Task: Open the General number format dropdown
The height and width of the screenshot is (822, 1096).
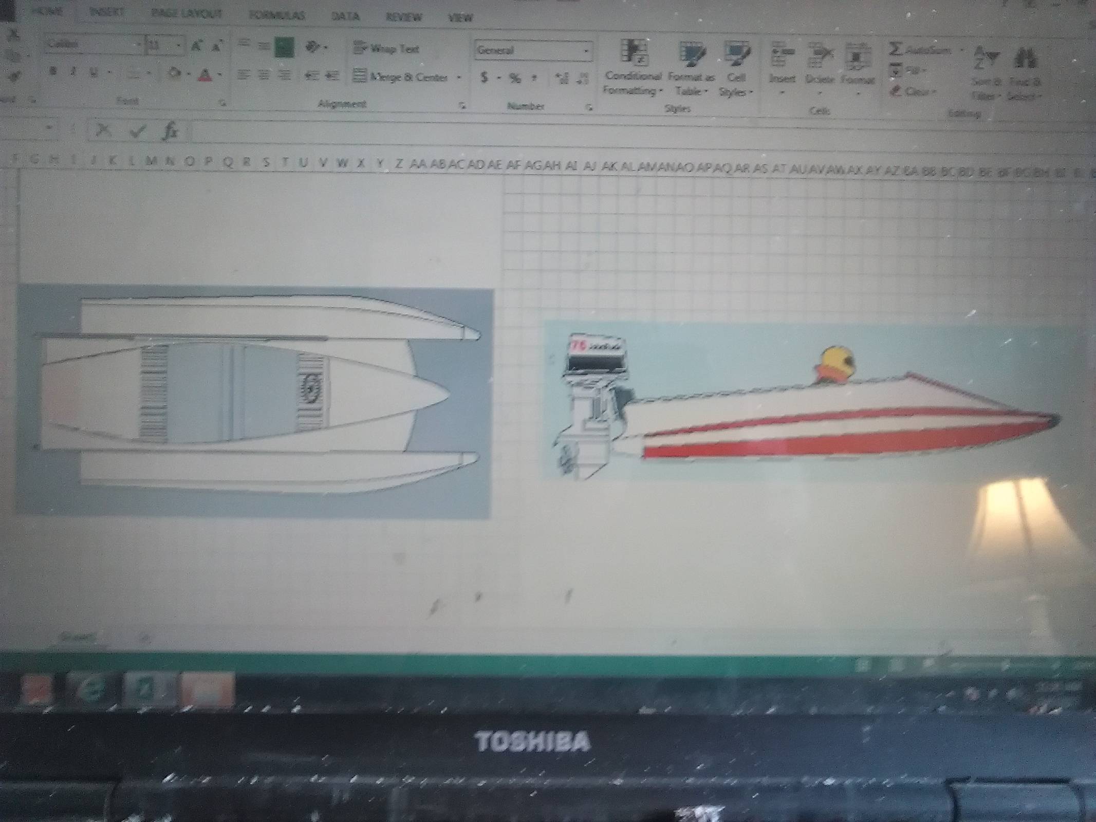Action: (x=586, y=51)
